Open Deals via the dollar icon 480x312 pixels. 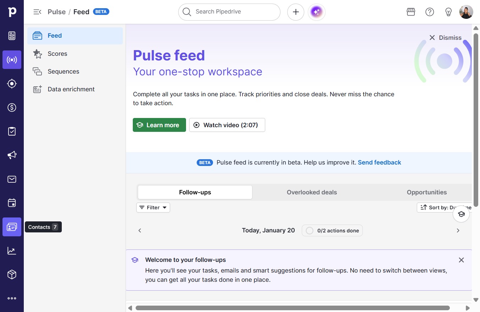(x=12, y=107)
